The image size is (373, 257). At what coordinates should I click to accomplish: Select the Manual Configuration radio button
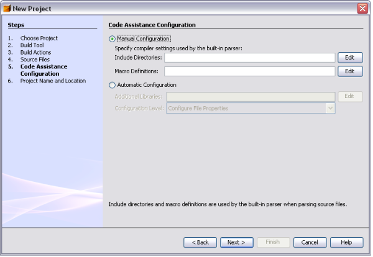pyautogui.click(x=113, y=38)
